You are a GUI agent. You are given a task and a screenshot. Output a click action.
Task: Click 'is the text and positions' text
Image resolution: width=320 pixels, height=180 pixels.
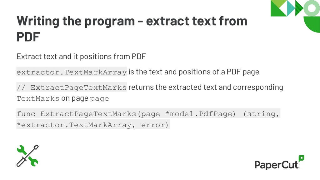[194, 72]
